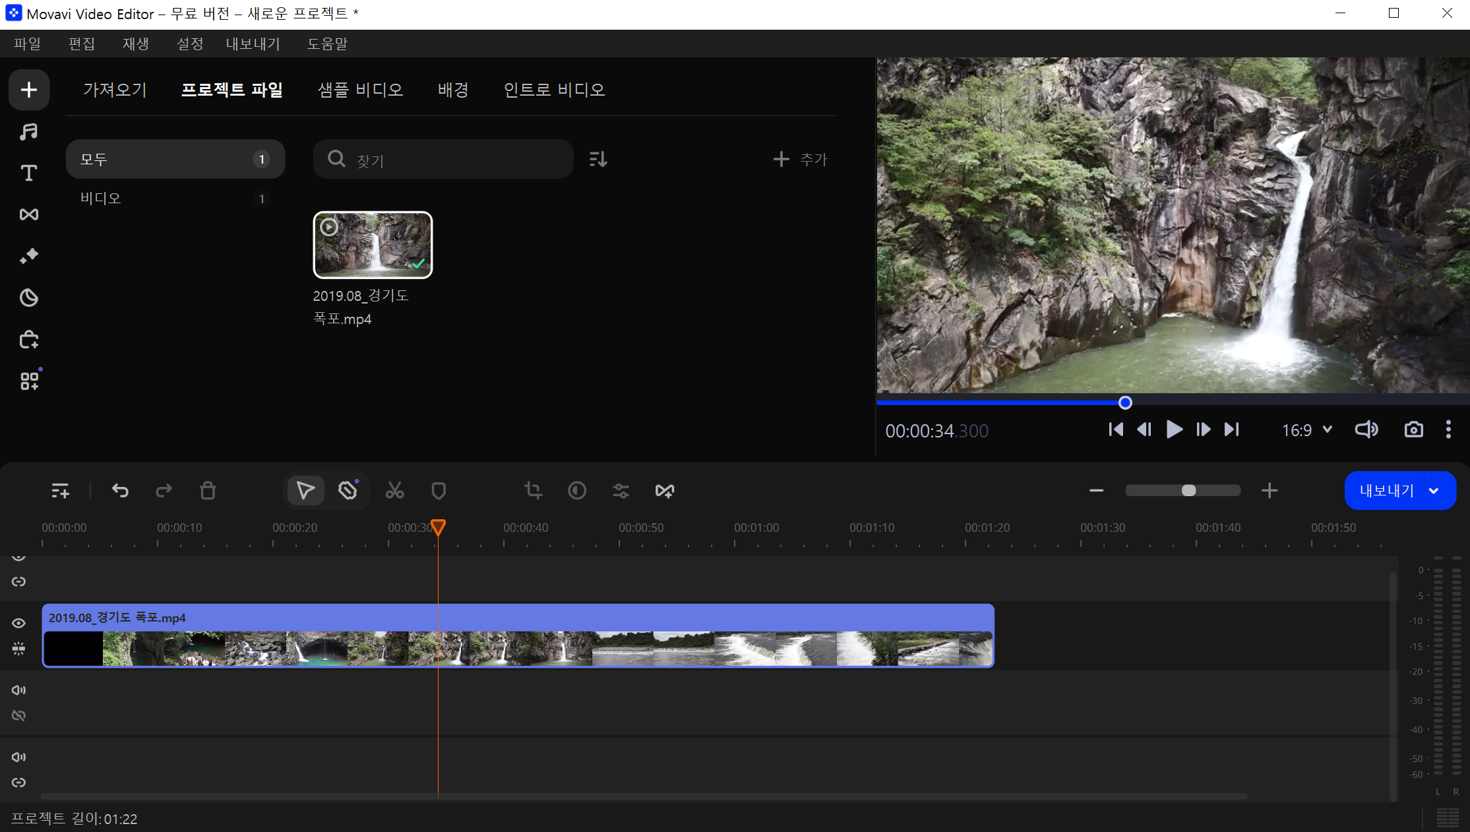Click the split scissors tool
The width and height of the screenshot is (1470, 832).
(394, 490)
